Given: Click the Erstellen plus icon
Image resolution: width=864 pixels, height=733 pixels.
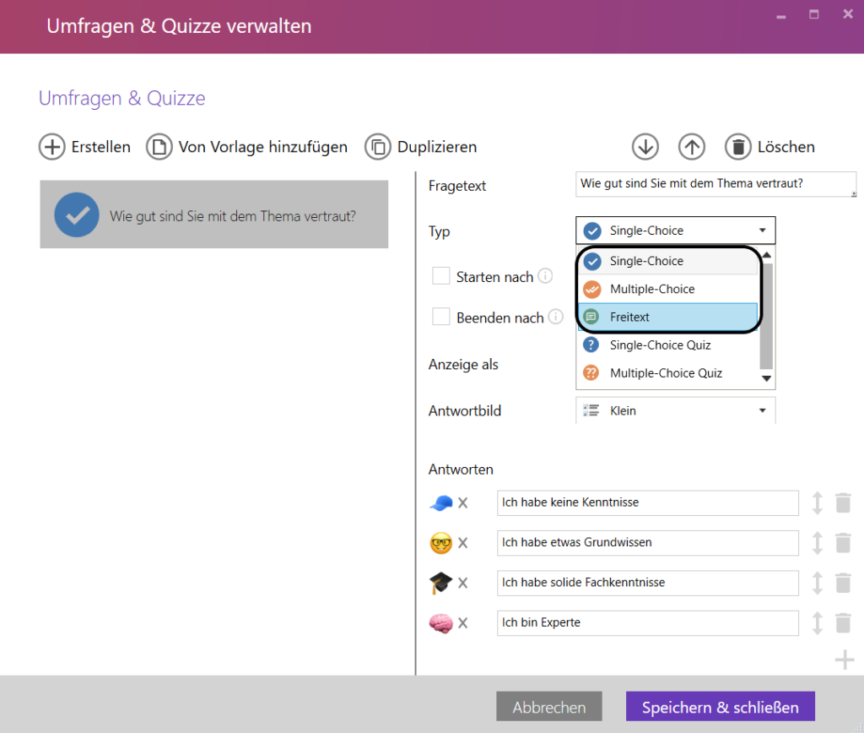Looking at the screenshot, I should pos(51,147).
